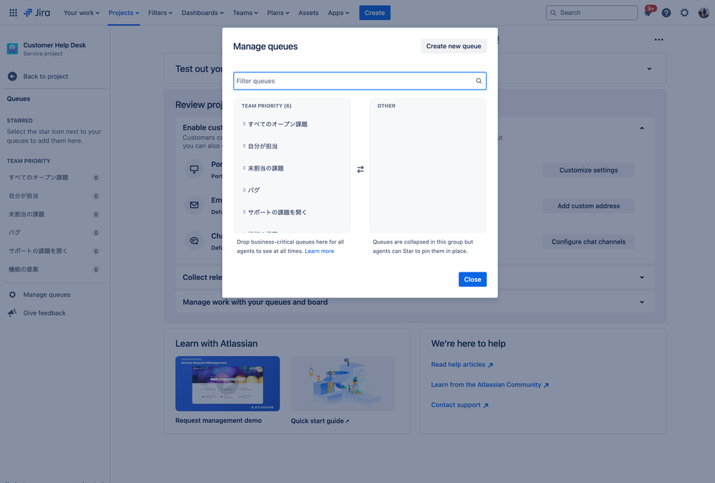
Task: Click the Jira logo
Action: tap(37, 13)
